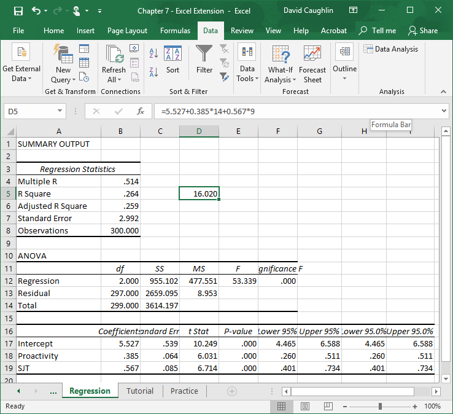The width and height of the screenshot is (453, 414).
Task: Open the Formulas ribbon tab
Action: coord(175,31)
